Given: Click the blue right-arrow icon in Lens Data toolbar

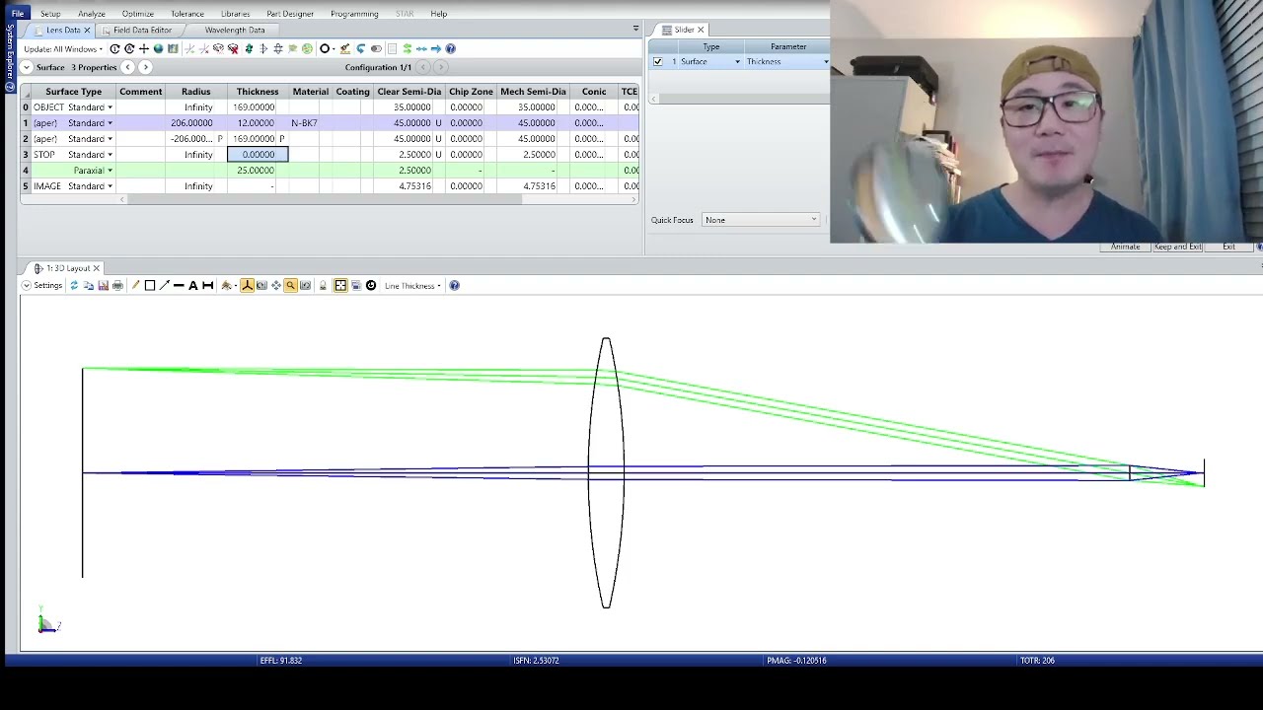Looking at the screenshot, I should (436, 48).
